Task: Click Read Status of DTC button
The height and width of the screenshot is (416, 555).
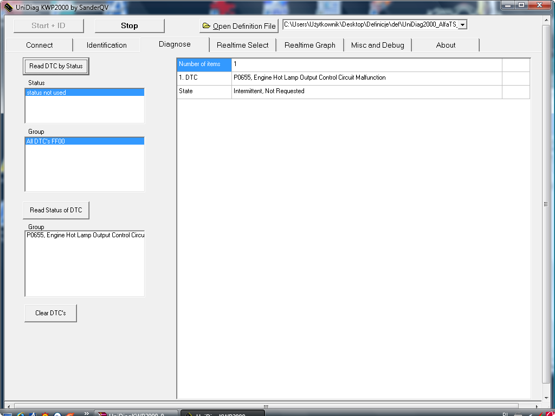Action: tap(56, 210)
